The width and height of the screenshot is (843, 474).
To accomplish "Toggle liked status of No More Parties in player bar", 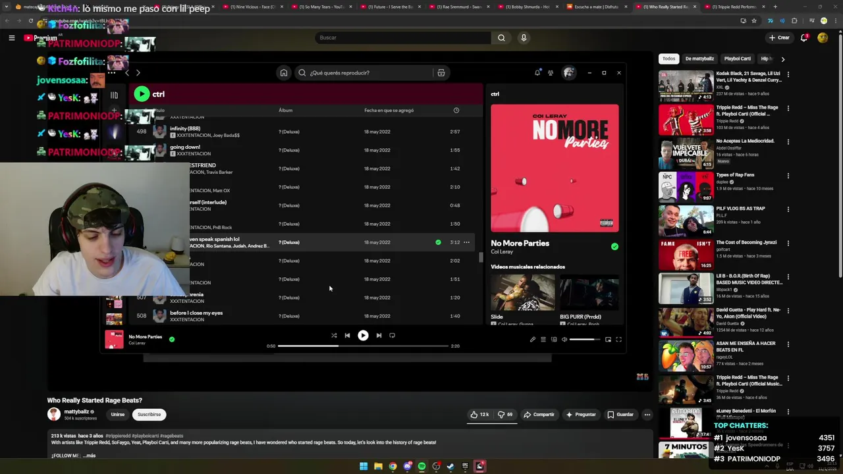I will (172, 339).
